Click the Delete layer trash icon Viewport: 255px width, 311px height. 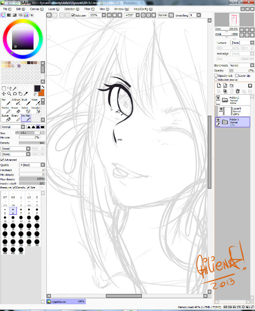pos(238,91)
